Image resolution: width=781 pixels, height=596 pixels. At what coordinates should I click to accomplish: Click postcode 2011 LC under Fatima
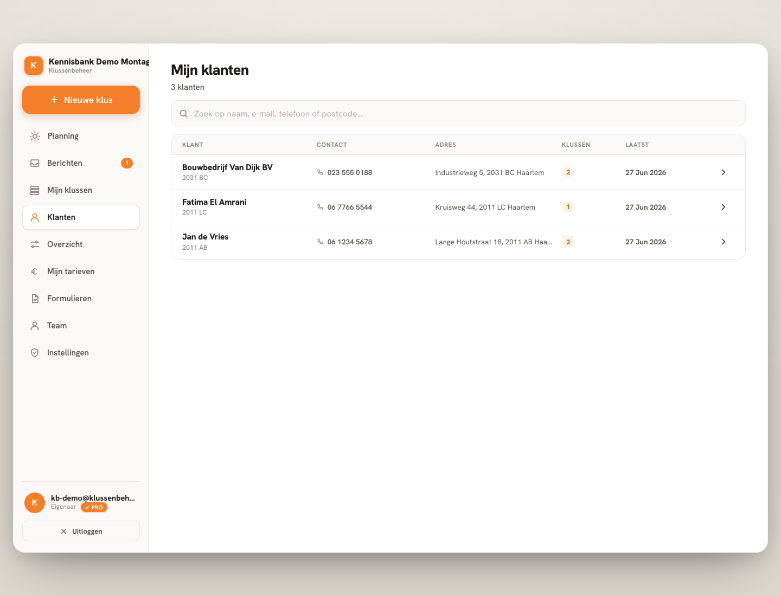click(x=195, y=212)
